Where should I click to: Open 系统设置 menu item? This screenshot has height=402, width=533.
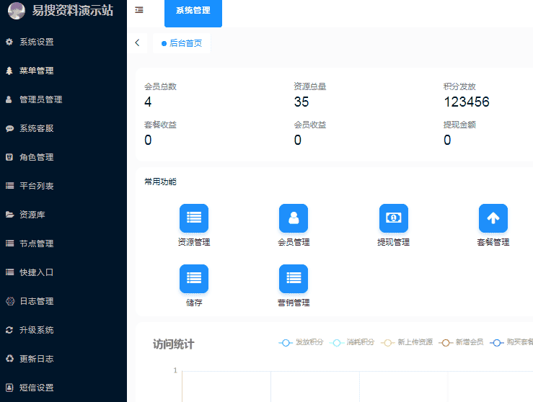(36, 42)
